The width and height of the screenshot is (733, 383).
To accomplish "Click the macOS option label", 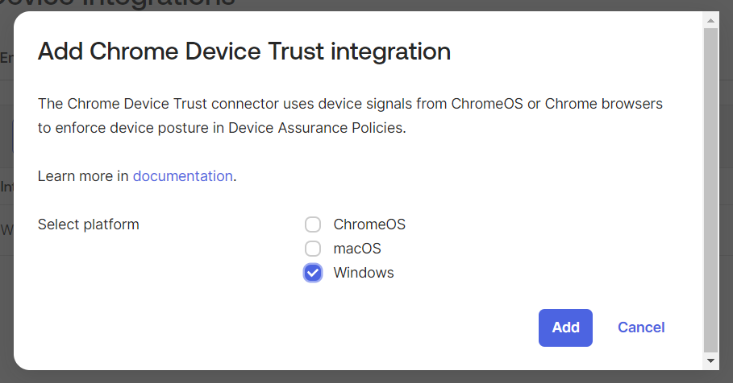I will (357, 249).
